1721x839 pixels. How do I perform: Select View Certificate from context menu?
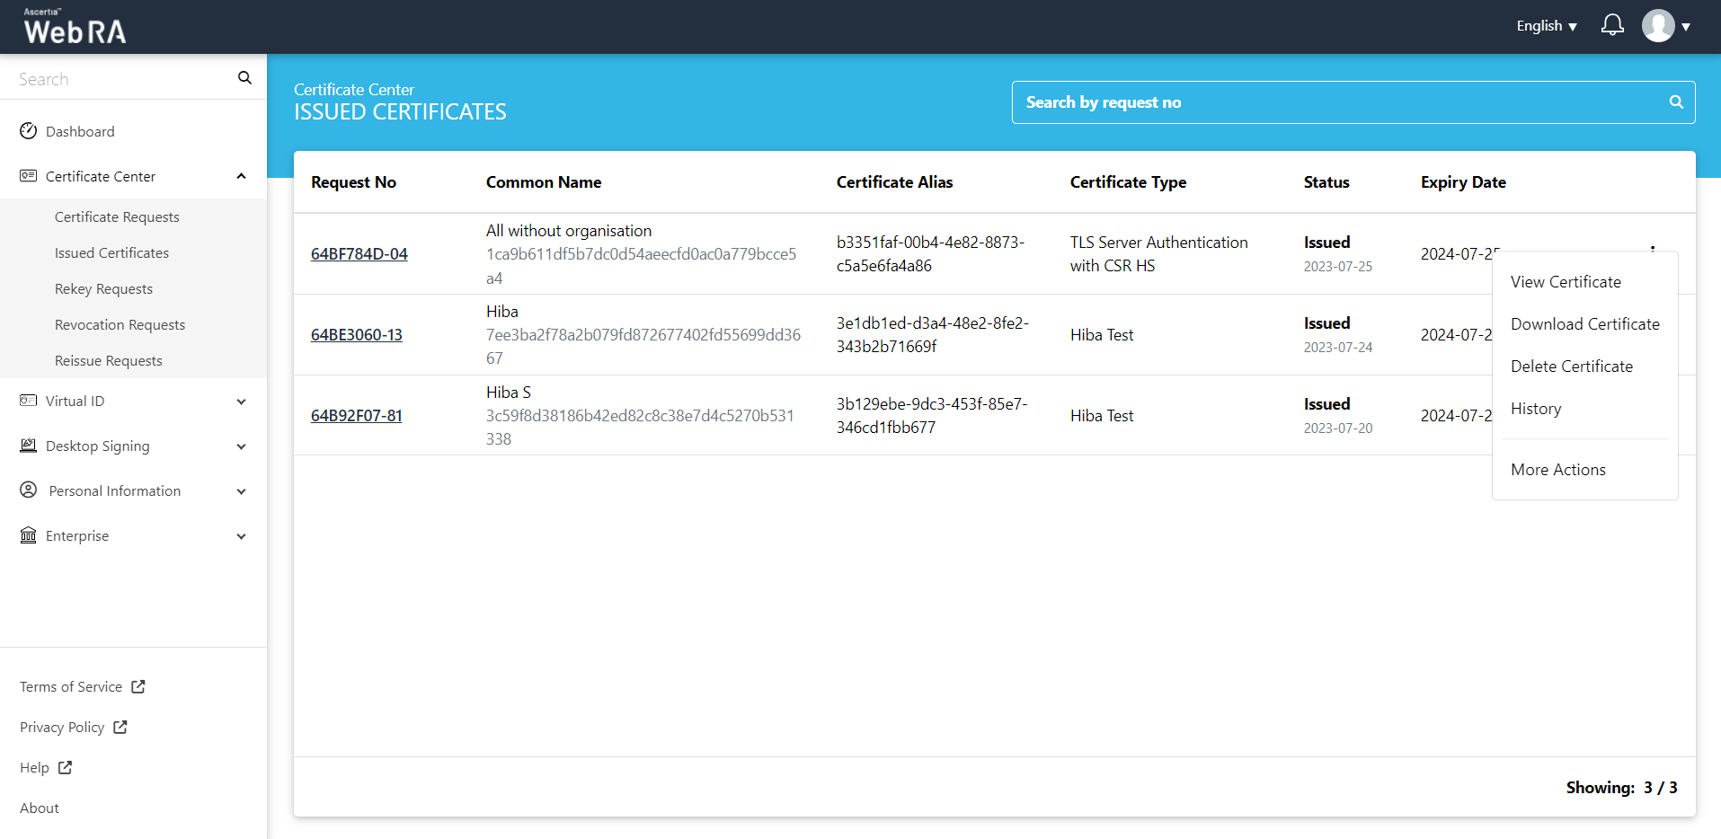tap(1566, 282)
